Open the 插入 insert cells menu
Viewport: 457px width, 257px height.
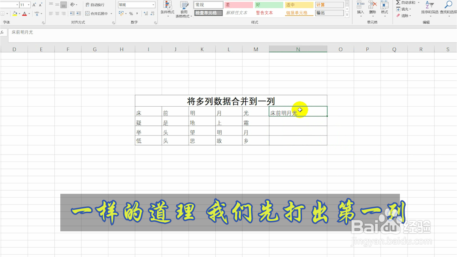coord(361,9)
